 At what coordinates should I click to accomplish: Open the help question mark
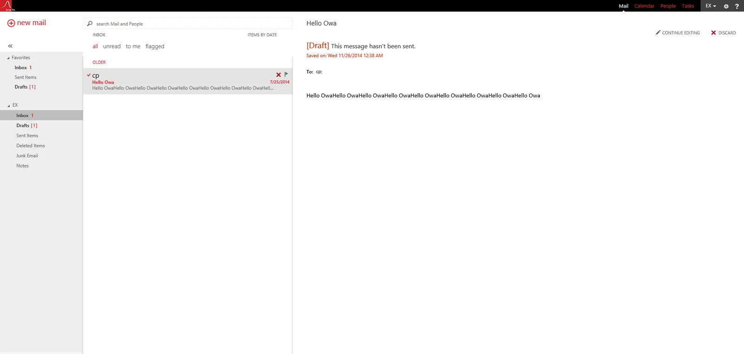tap(737, 6)
